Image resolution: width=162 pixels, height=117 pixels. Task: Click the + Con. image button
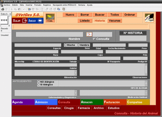(50, 18)
